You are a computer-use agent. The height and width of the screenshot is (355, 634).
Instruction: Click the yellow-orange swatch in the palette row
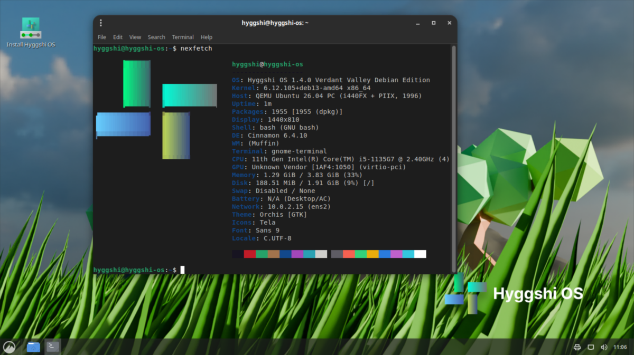tap(372, 254)
